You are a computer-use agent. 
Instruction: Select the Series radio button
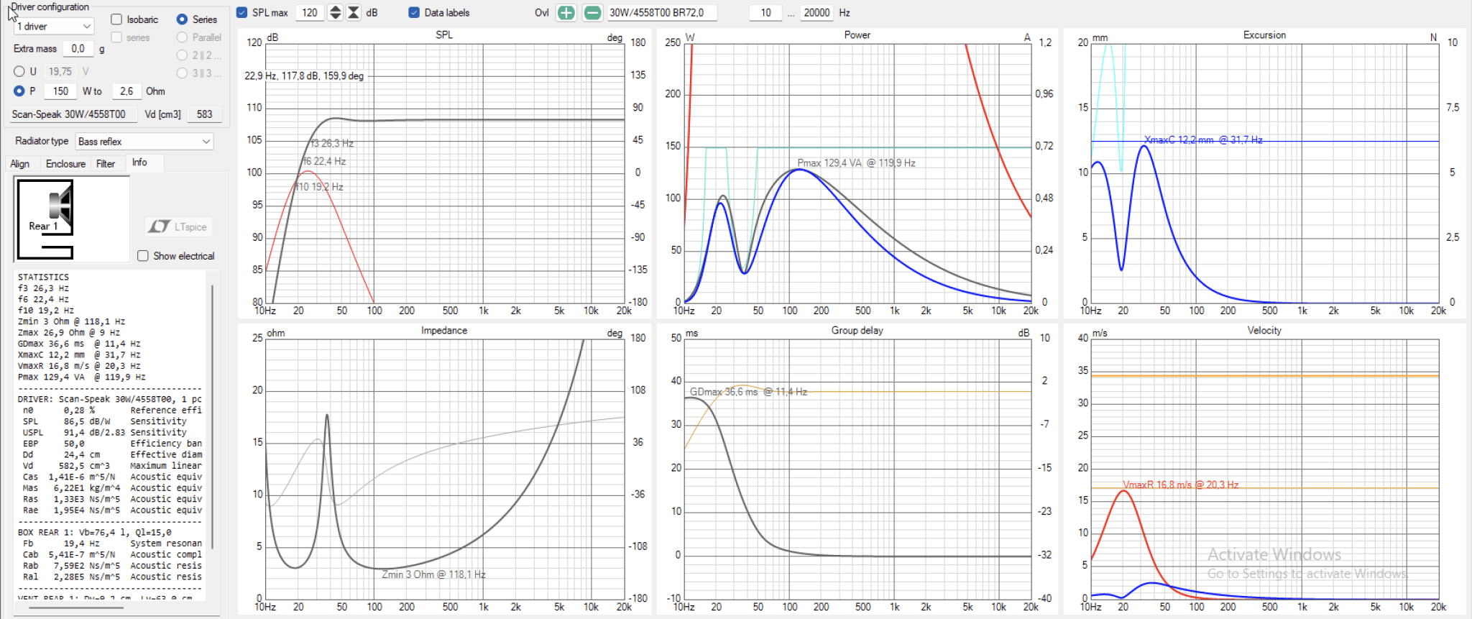182,19
